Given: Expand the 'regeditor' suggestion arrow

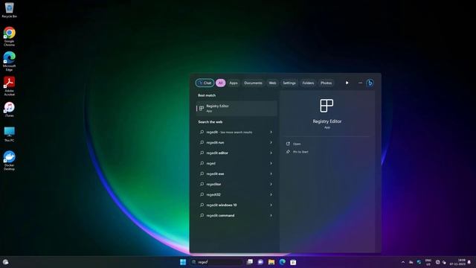Looking at the screenshot, I should click(x=271, y=184).
